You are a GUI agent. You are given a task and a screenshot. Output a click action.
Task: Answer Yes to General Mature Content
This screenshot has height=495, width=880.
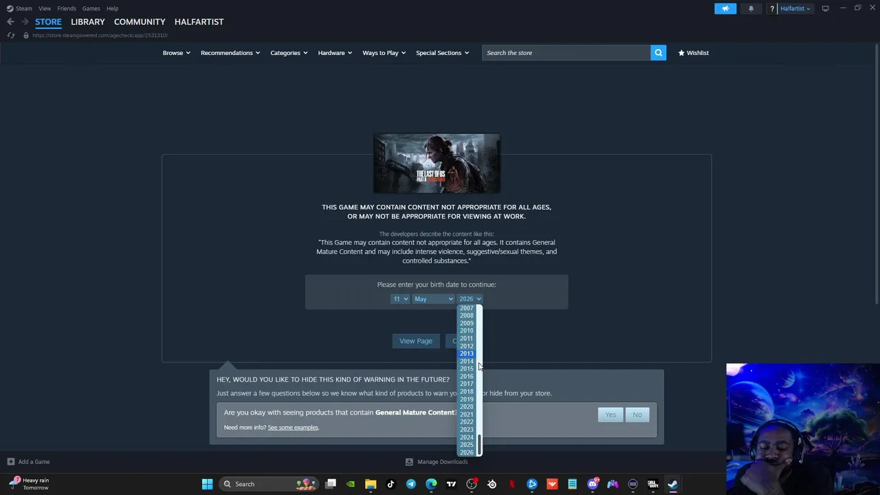coord(610,415)
